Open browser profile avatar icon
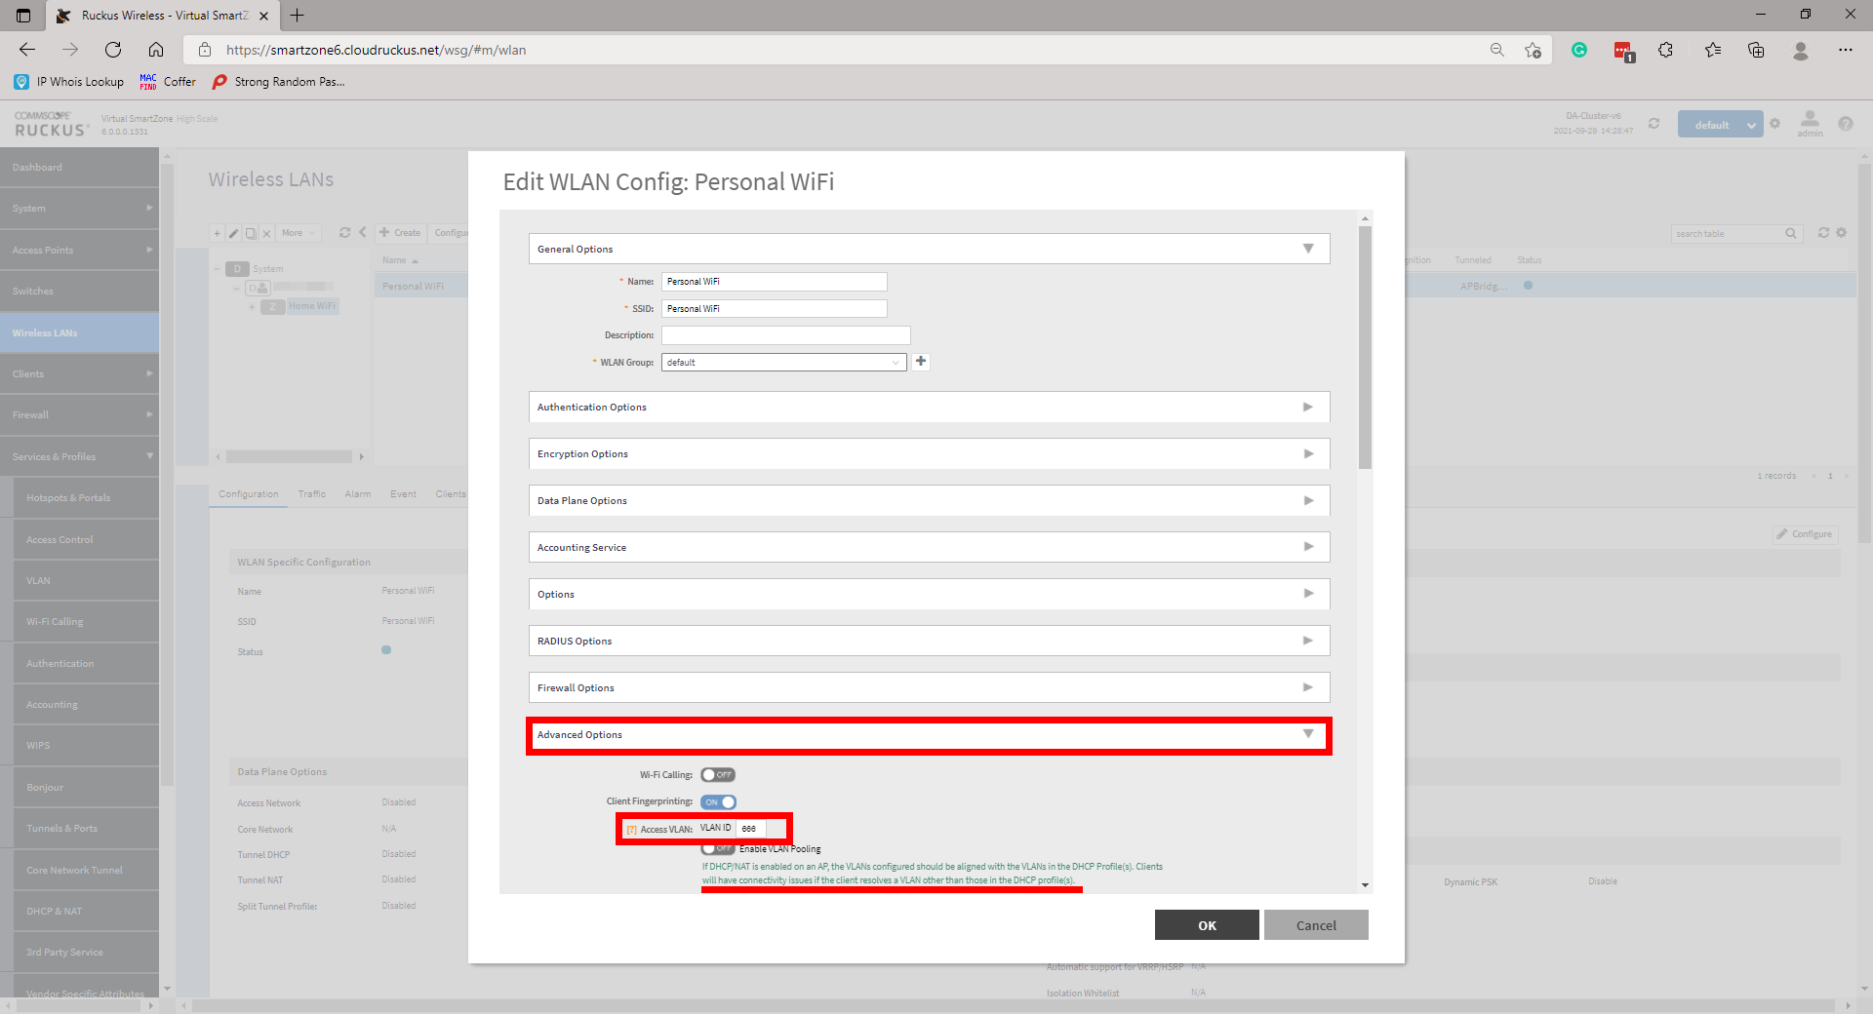The width and height of the screenshot is (1873, 1014). point(1800,50)
